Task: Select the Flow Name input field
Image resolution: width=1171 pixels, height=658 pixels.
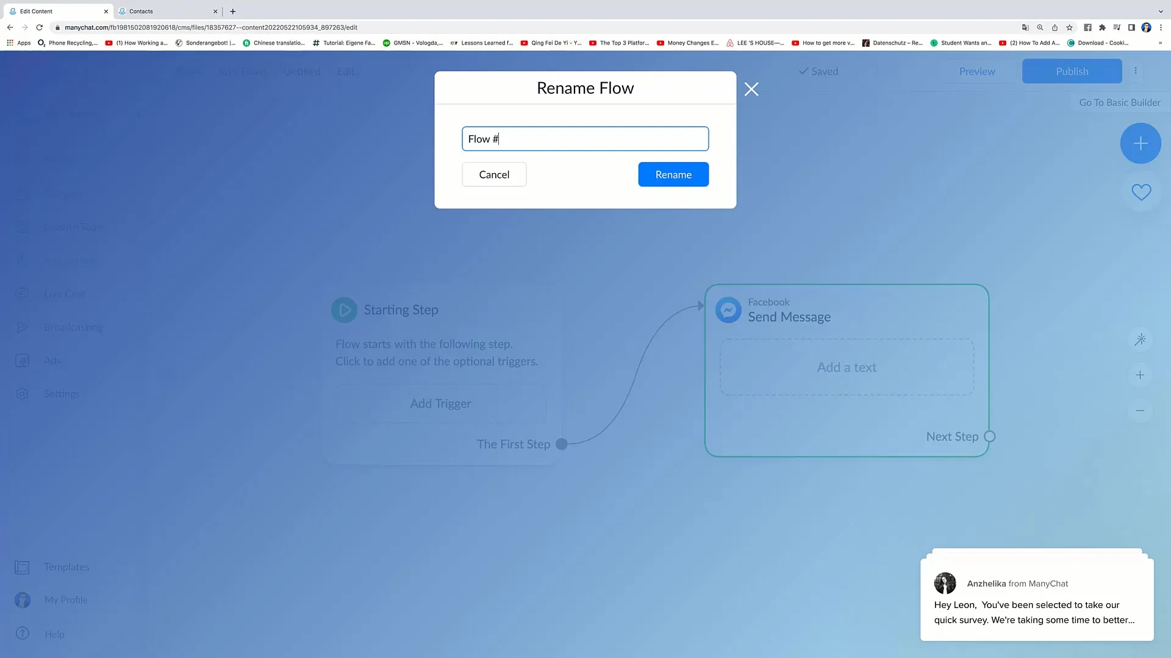Action: coord(585,138)
